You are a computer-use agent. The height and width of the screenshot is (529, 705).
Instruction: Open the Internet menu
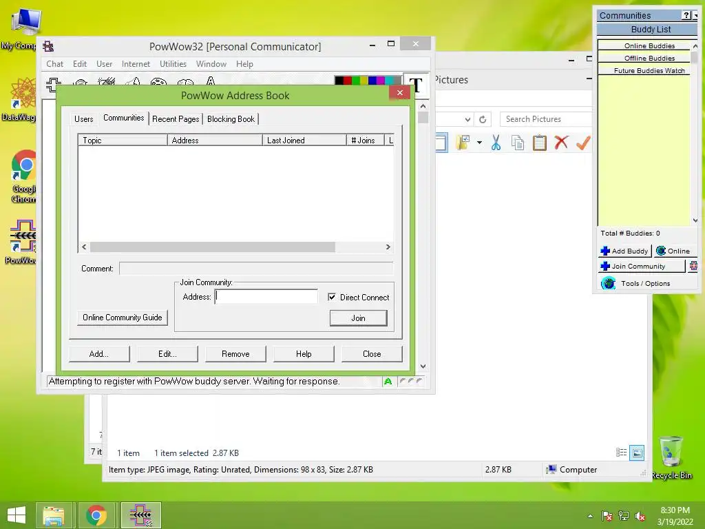coord(136,64)
